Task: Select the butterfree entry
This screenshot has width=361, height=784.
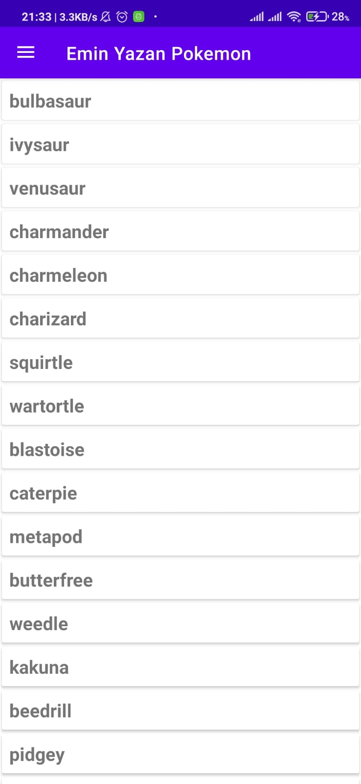Action: coord(180,580)
